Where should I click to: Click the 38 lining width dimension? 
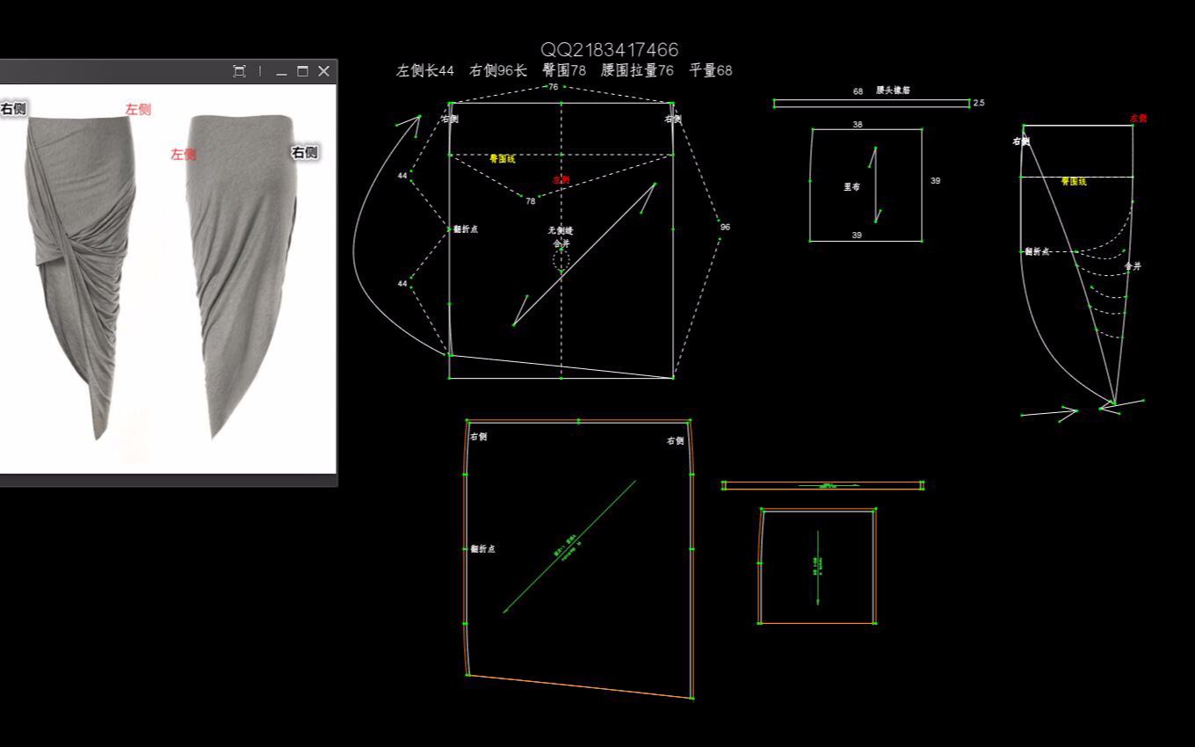point(858,125)
